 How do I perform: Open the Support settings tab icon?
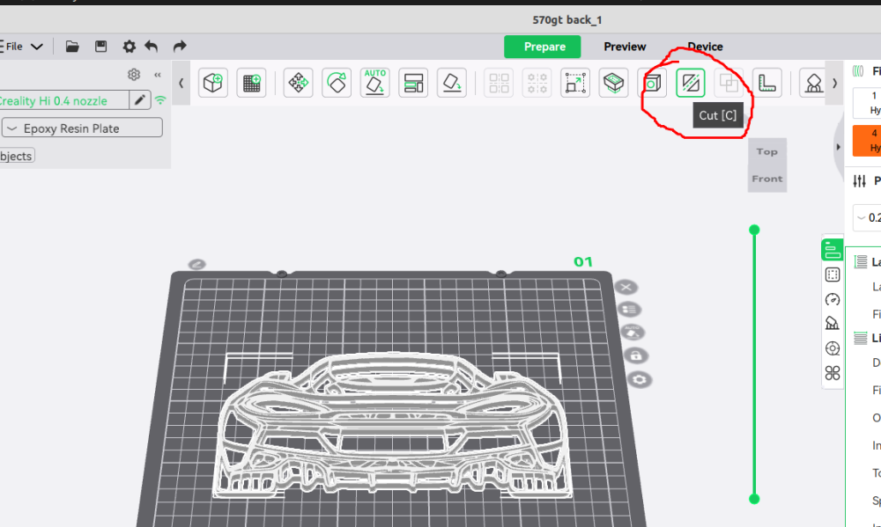pos(833,324)
